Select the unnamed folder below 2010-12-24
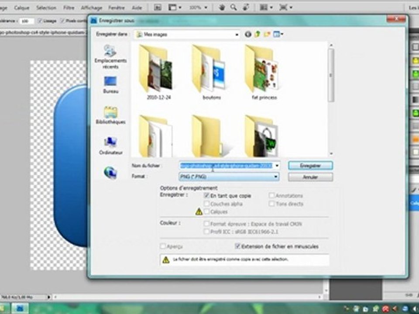This screenshot has width=419, height=314. coord(156,136)
